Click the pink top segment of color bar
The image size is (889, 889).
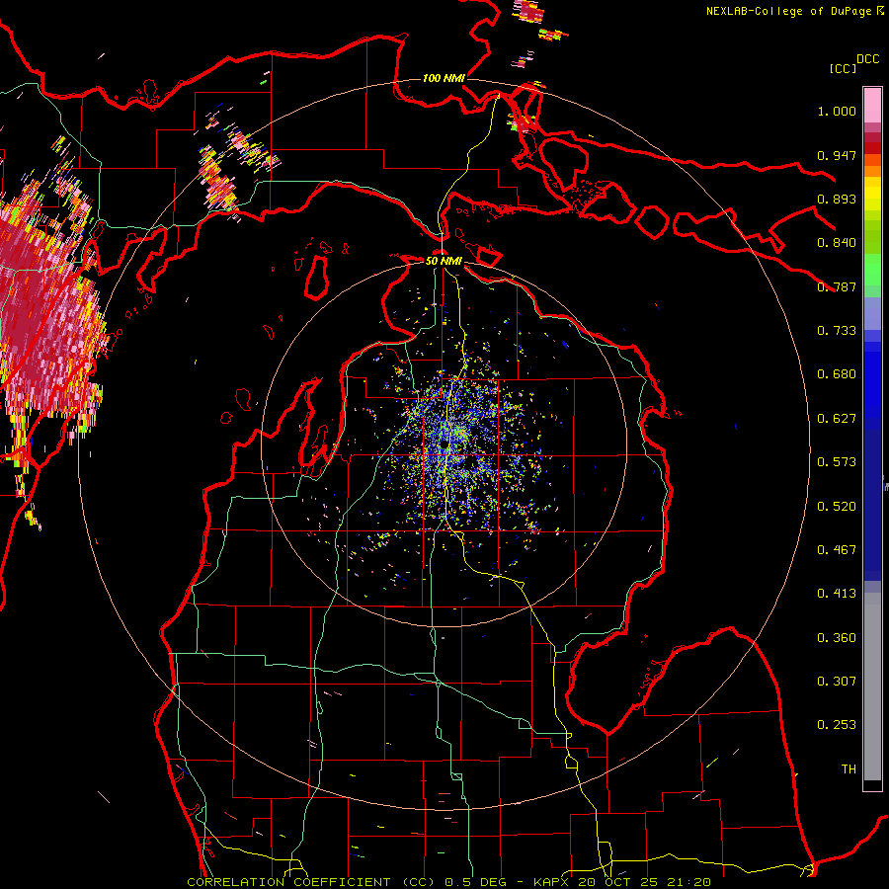pos(872,105)
